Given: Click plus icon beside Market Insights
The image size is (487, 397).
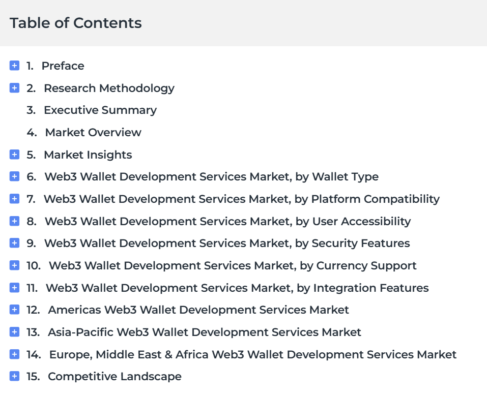Looking at the screenshot, I should click(14, 155).
